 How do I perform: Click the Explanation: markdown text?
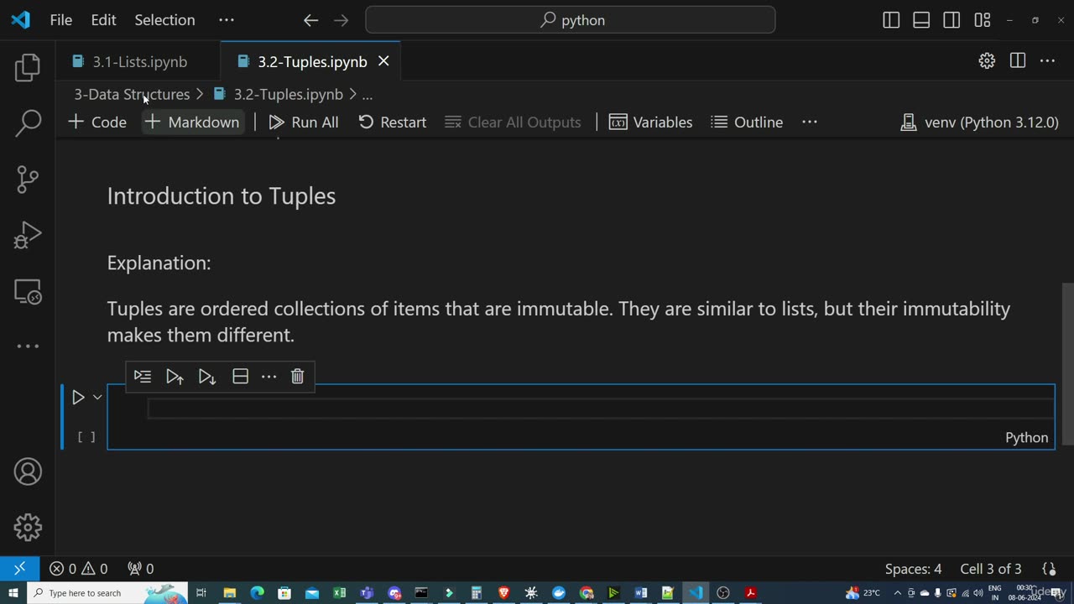click(x=159, y=263)
